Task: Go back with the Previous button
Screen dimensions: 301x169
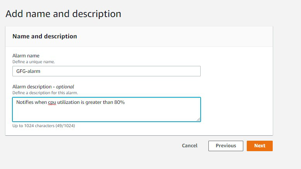Action: [x=225, y=146]
